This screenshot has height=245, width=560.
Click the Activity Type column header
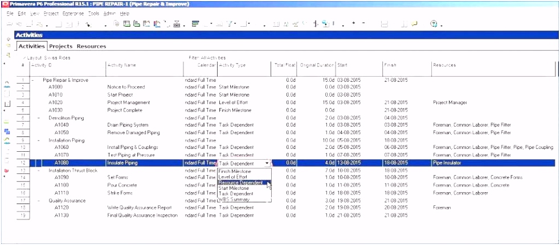(244, 69)
